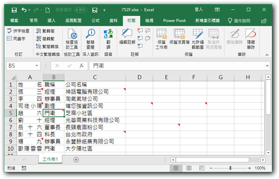Expand the formula bar chevron

[267, 66]
